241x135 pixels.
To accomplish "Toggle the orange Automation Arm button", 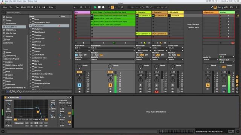I will 112,7.
